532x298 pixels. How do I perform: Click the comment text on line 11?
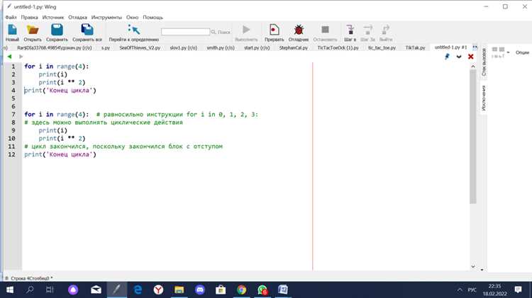coord(123,147)
